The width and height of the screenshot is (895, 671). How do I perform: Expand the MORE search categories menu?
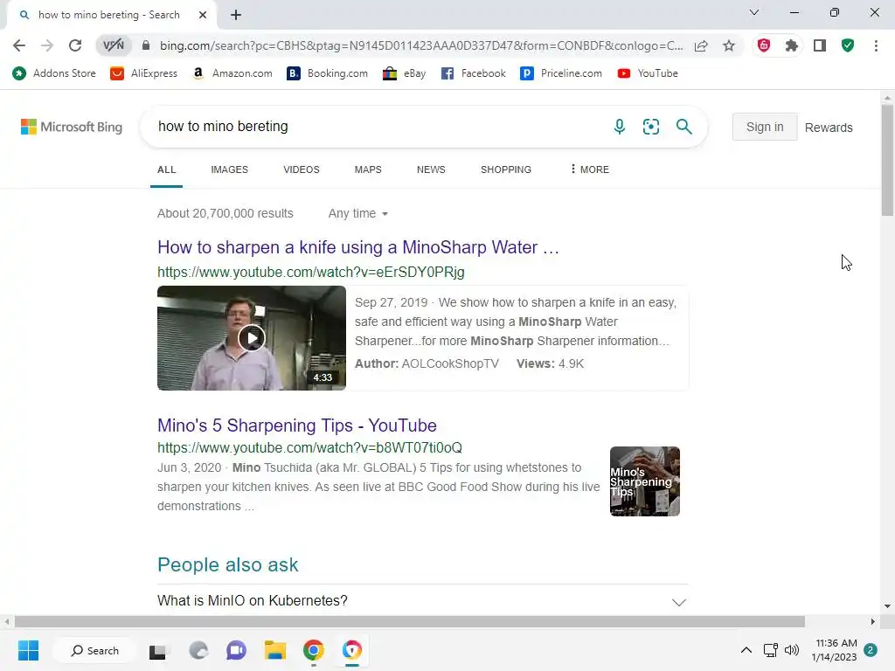(590, 169)
